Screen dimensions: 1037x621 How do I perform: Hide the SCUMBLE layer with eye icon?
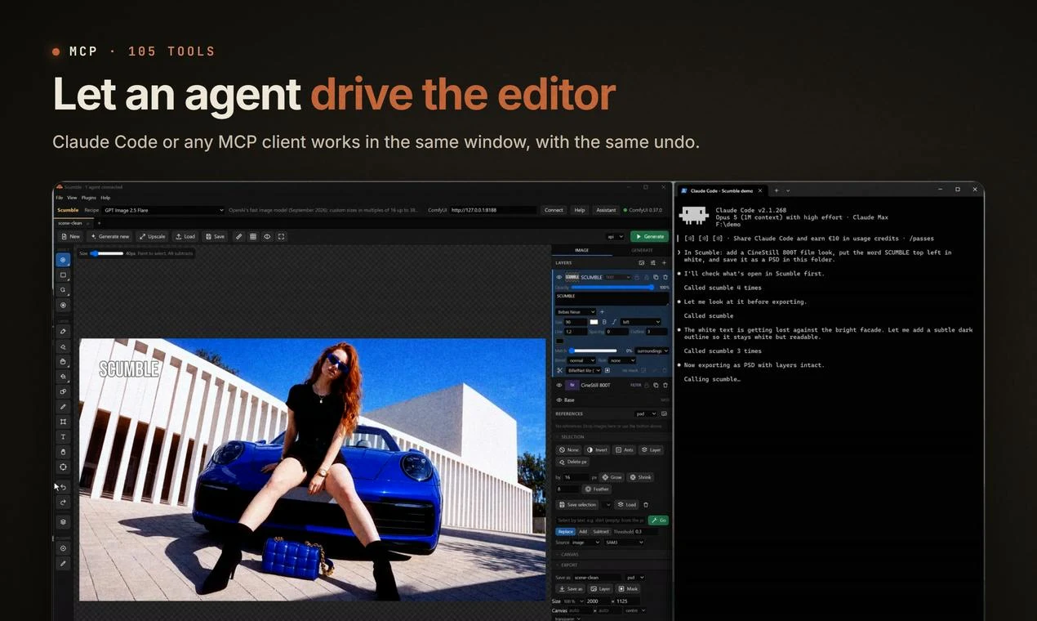(x=559, y=277)
